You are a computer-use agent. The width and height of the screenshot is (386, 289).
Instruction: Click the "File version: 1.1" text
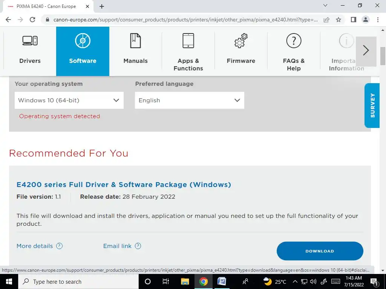click(x=39, y=196)
